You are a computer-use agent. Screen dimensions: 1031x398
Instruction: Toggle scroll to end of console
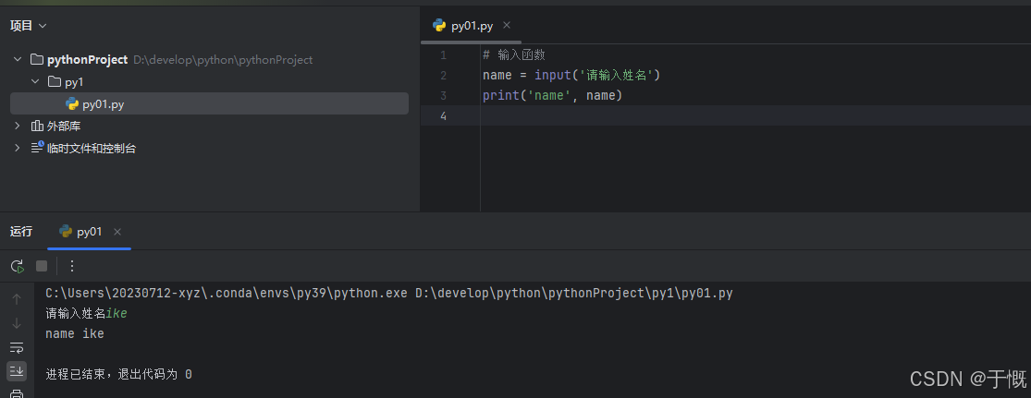[x=17, y=371]
